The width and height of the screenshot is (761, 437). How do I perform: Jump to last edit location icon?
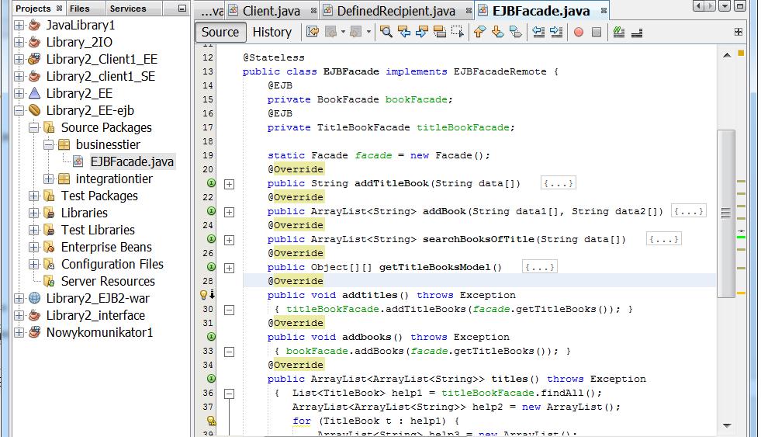point(312,32)
